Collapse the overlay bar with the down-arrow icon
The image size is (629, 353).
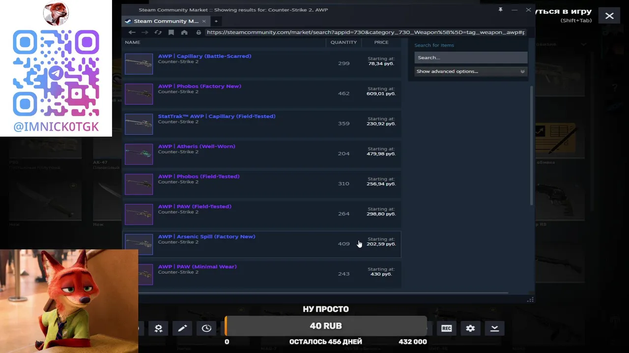click(x=494, y=328)
